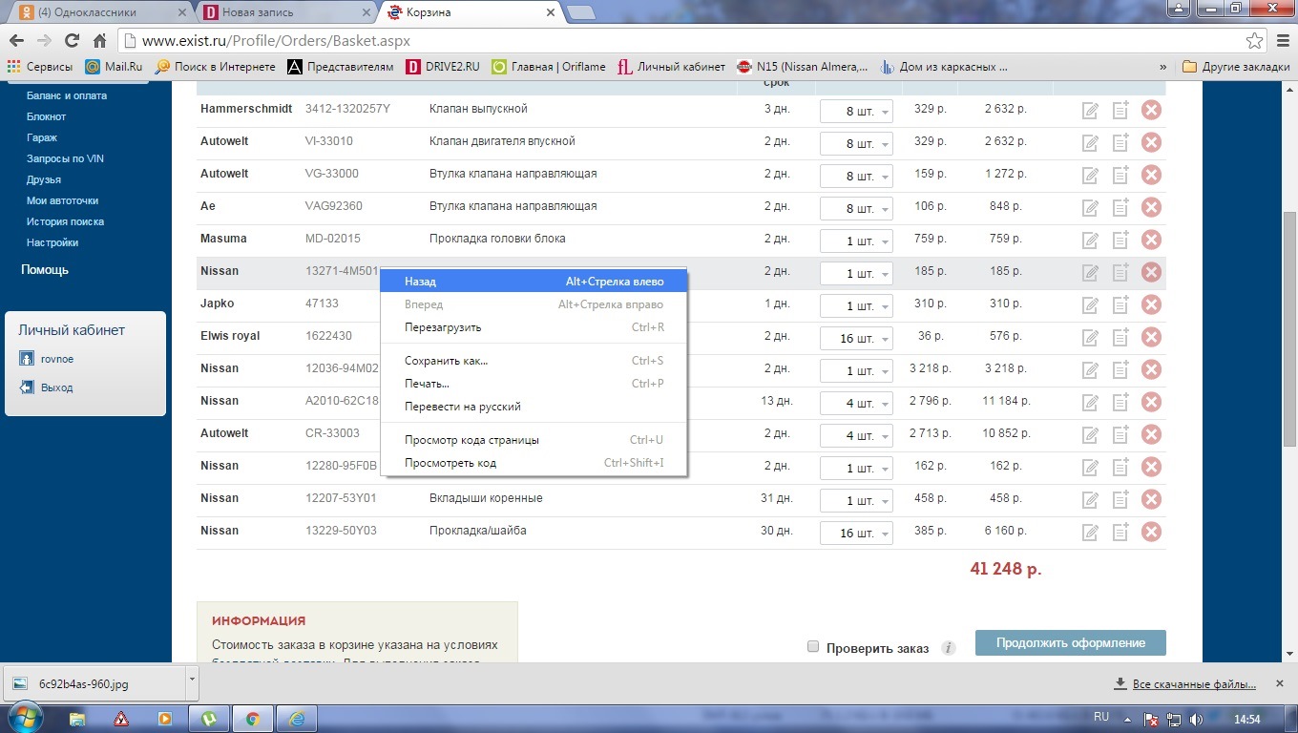Choose Печать in the context menu
This screenshot has height=733, width=1298.
pos(534,384)
